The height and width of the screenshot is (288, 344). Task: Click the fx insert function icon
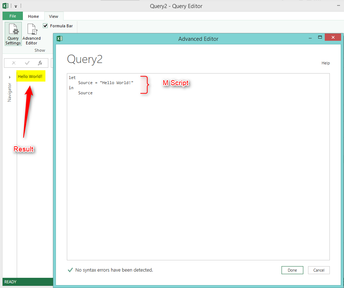tap(40, 63)
